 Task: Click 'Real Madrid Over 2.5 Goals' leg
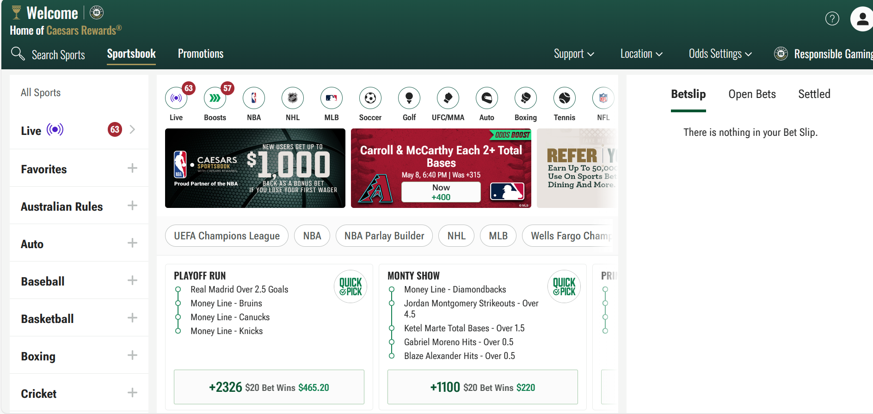(240, 289)
